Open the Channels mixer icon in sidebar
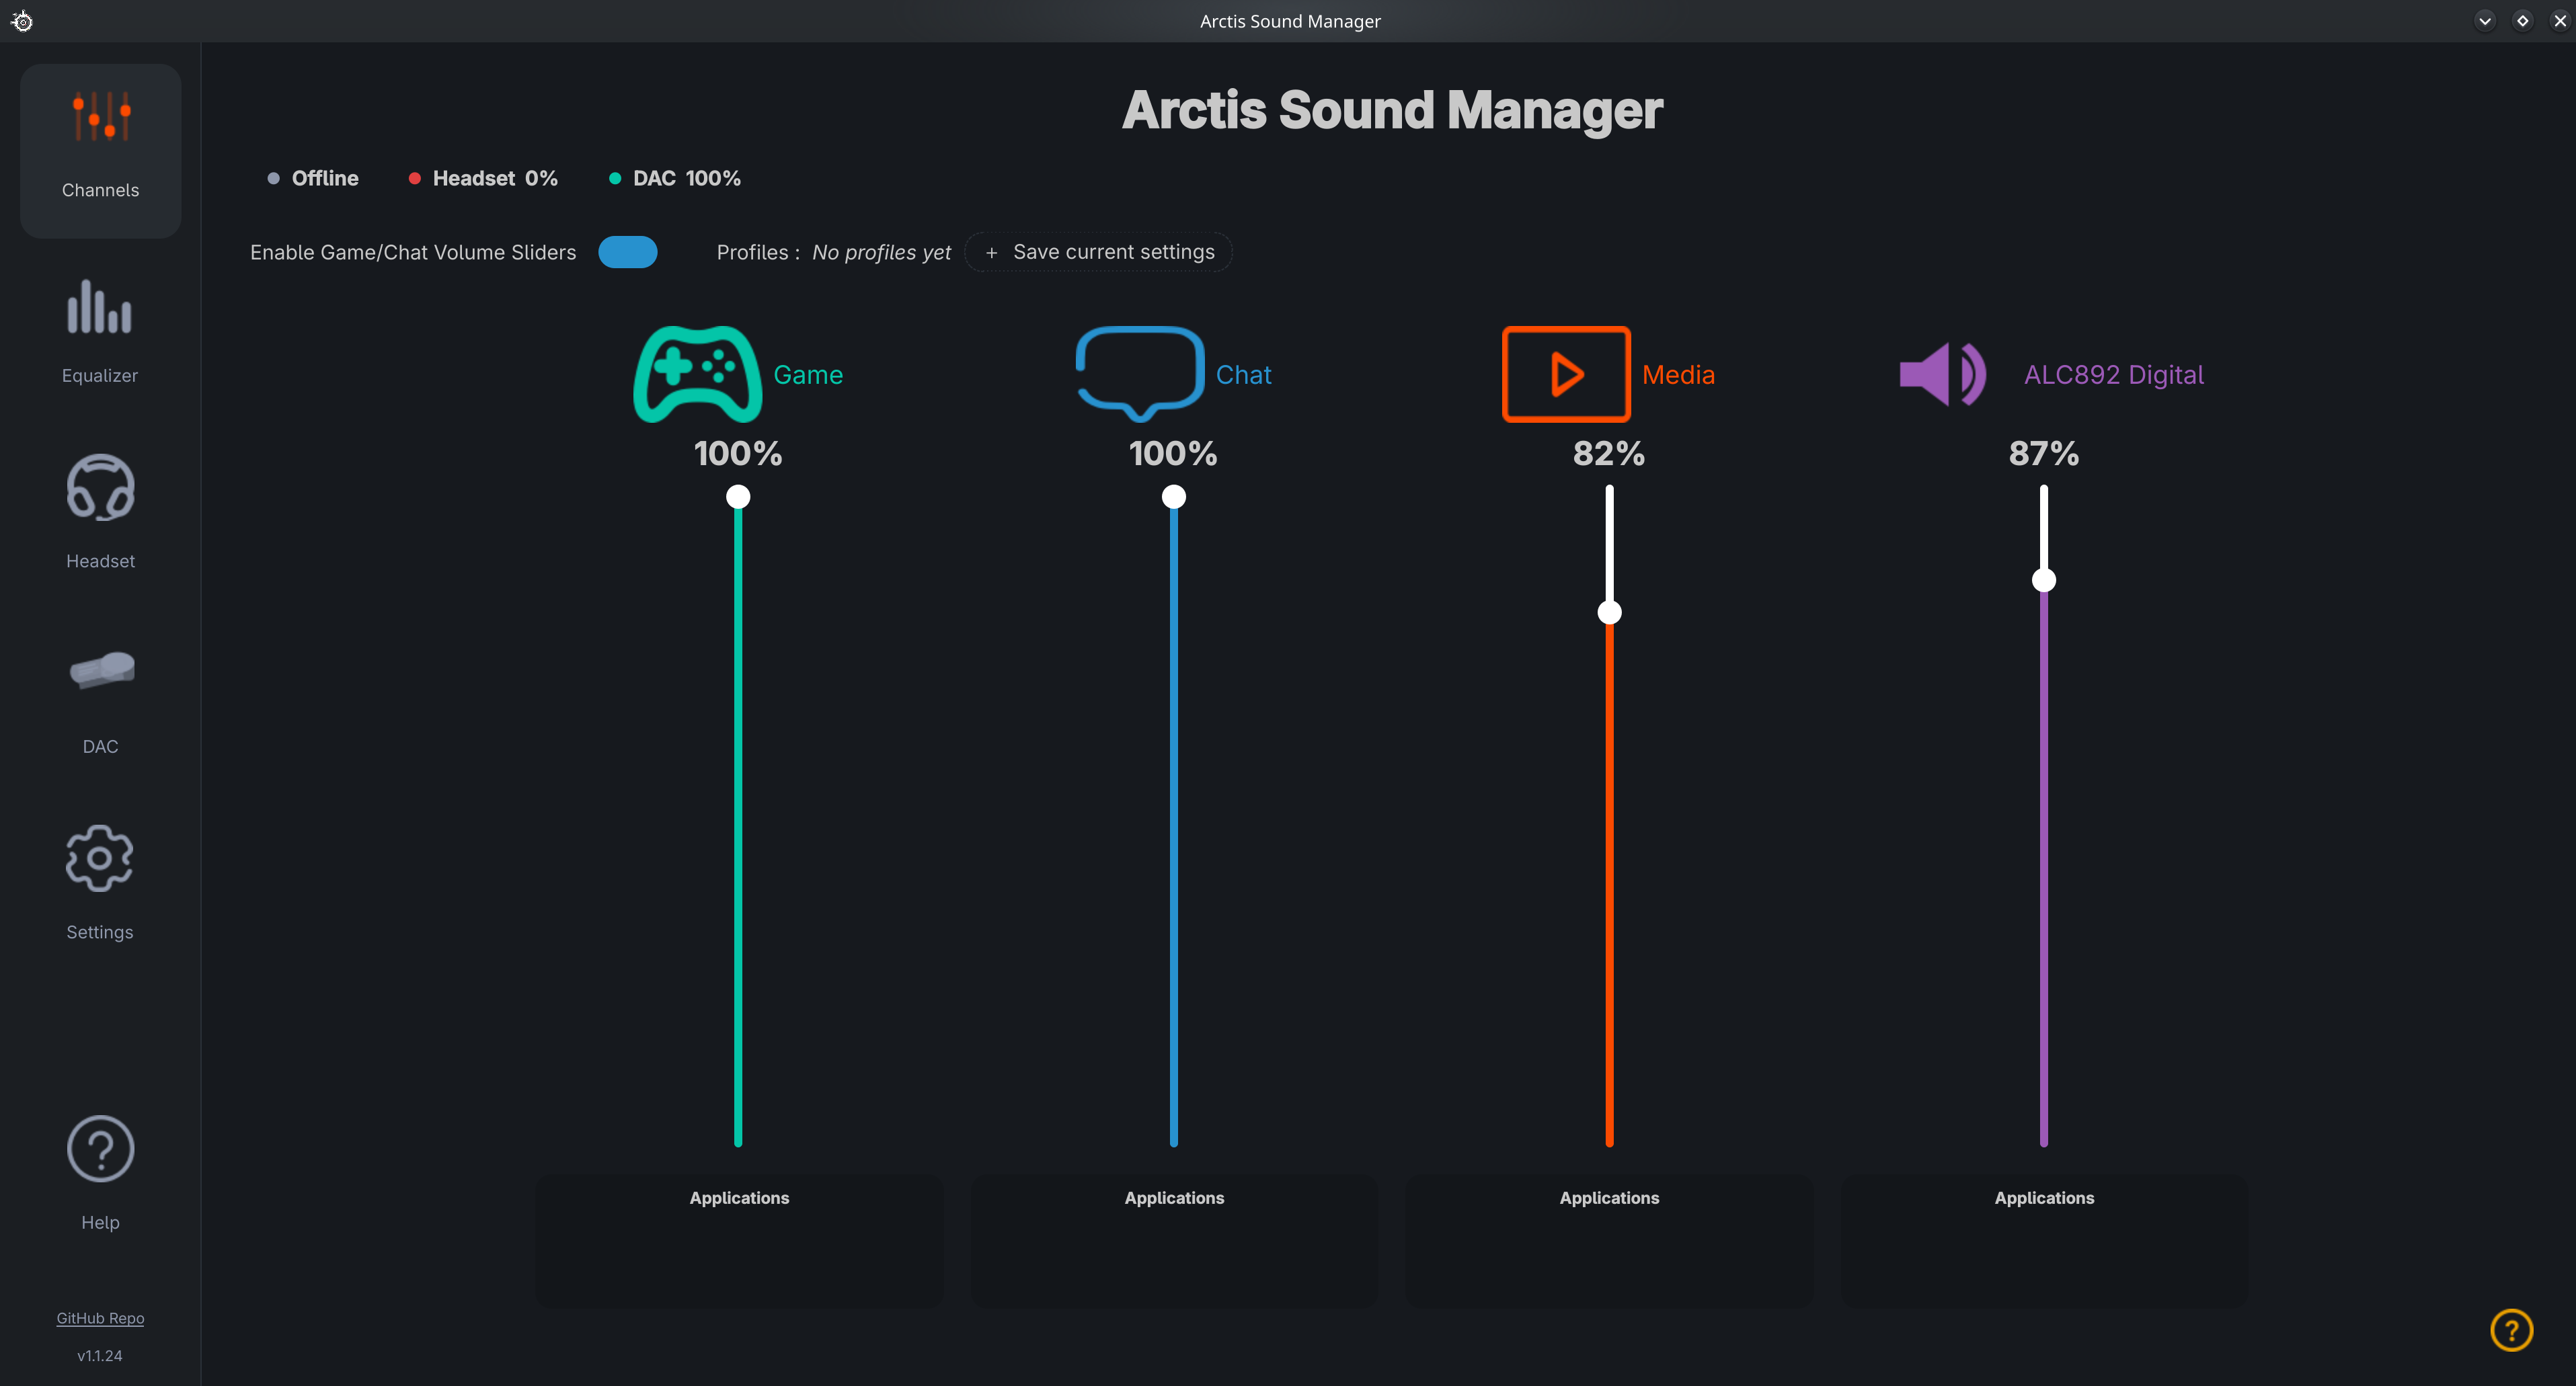 (101, 117)
